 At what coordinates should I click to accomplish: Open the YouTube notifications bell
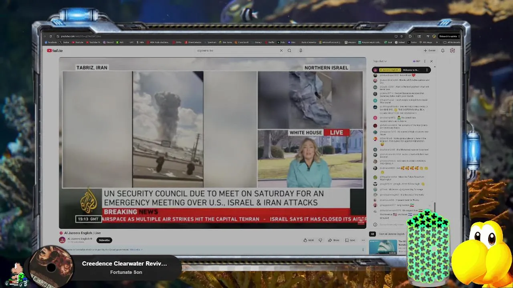[443, 50]
